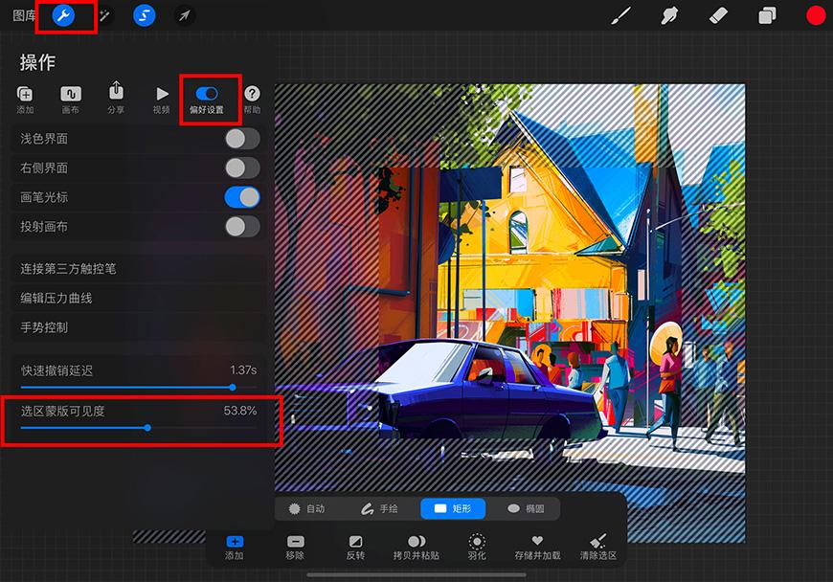
Task: Choose 自动 automatic selection mode
Action: point(307,508)
